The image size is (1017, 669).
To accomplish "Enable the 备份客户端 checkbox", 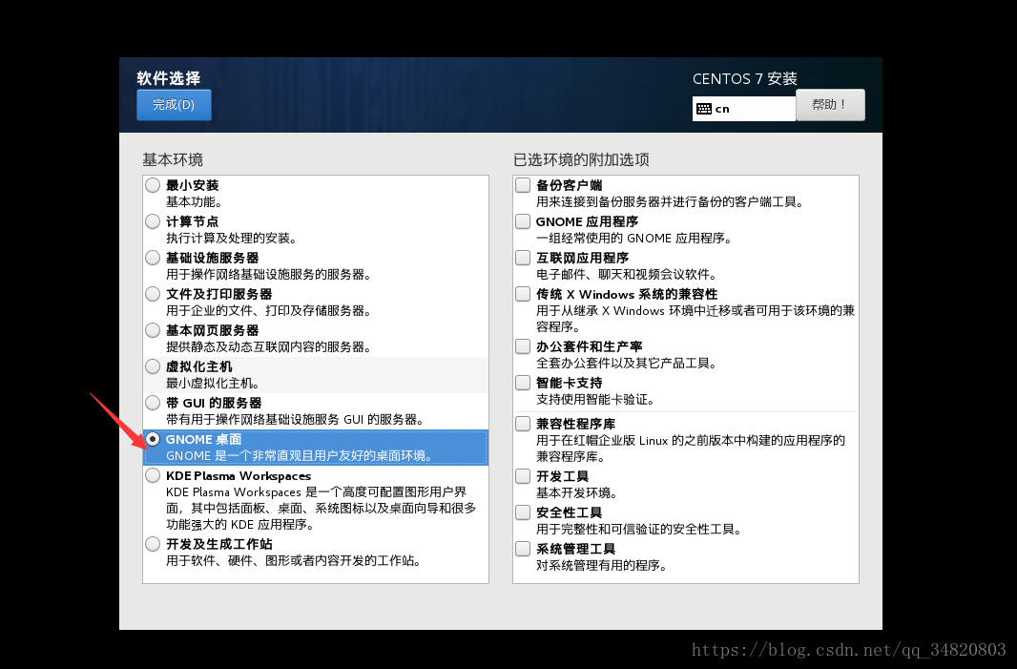I will coord(523,185).
